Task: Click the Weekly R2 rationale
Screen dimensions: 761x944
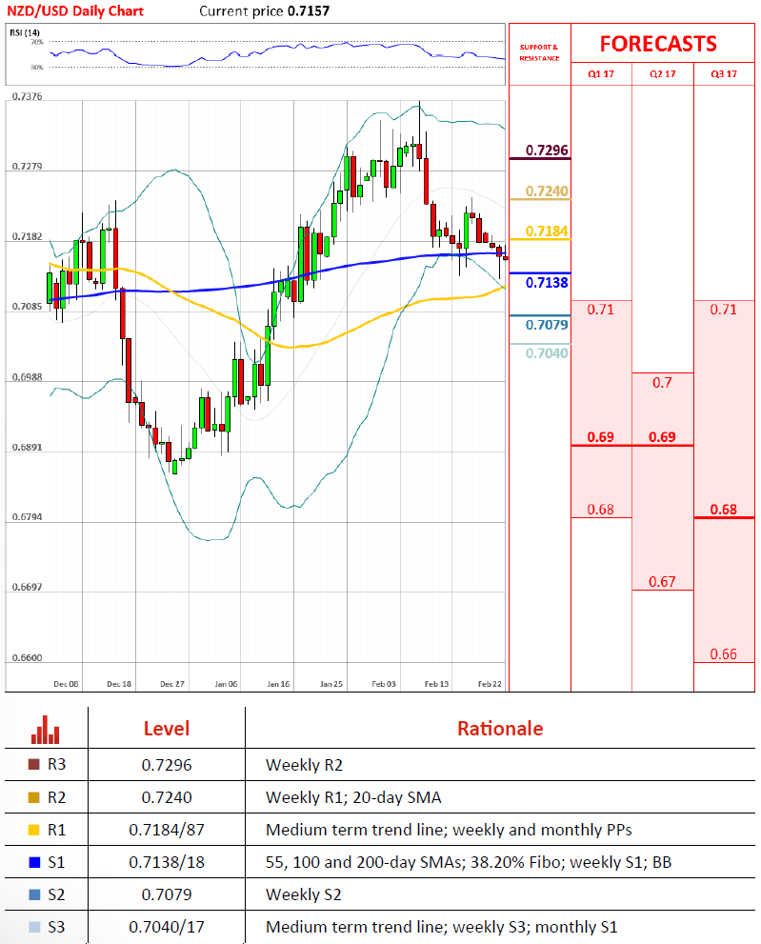Action: [x=304, y=765]
